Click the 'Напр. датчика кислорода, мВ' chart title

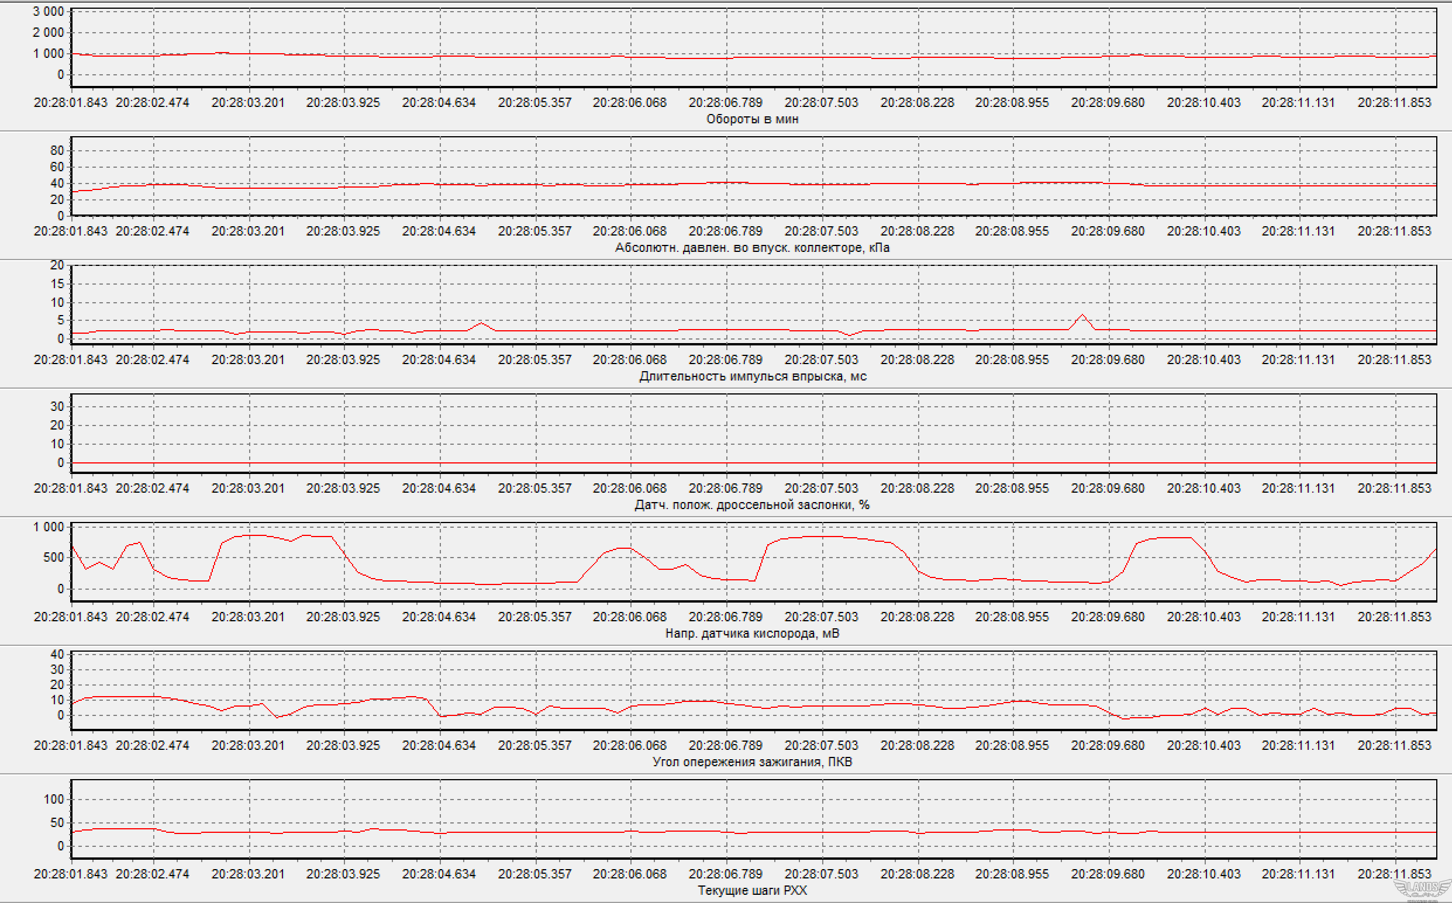click(751, 633)
